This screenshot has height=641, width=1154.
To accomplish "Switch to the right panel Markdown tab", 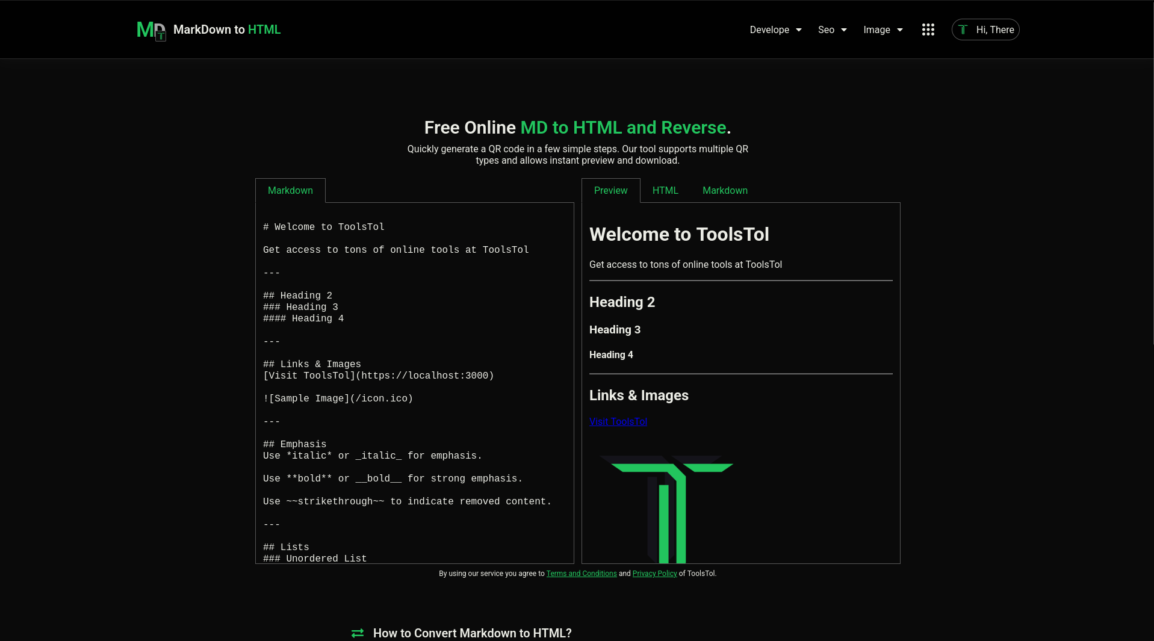I will 725,190.
